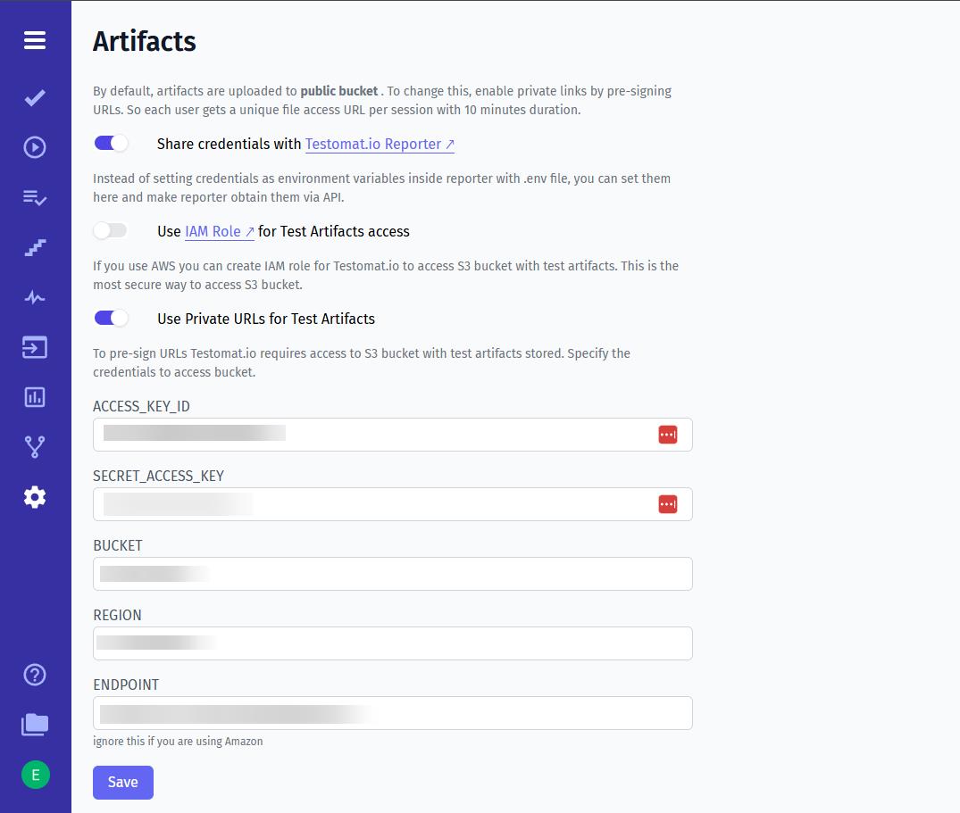Toggle off Share credentials with Testomat.io Reporter
Screen dimensions: 960x813
pyautogui.click(x=111, y=143)
